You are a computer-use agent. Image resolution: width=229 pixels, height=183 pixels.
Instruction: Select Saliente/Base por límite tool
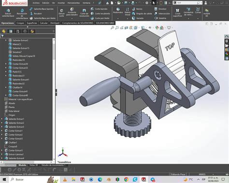pyautogui.click(x=43, y=18)
